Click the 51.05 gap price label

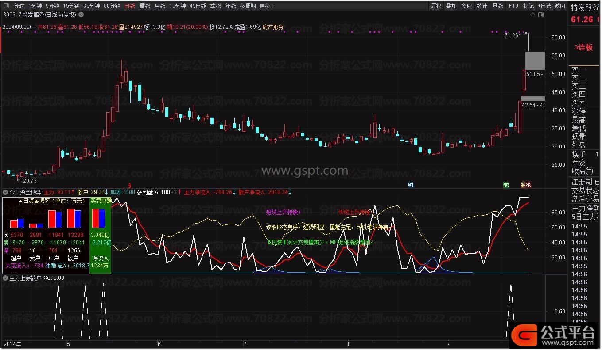click(535, 75)
